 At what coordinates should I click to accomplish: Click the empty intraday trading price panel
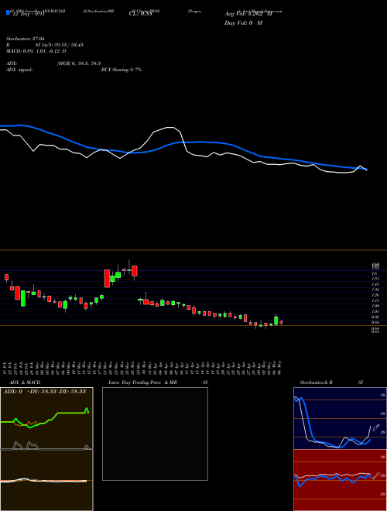[155, 434]
